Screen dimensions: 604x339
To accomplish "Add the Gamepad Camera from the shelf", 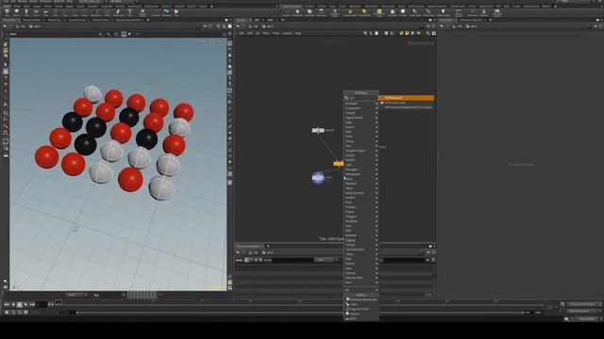I will (497, 12).
